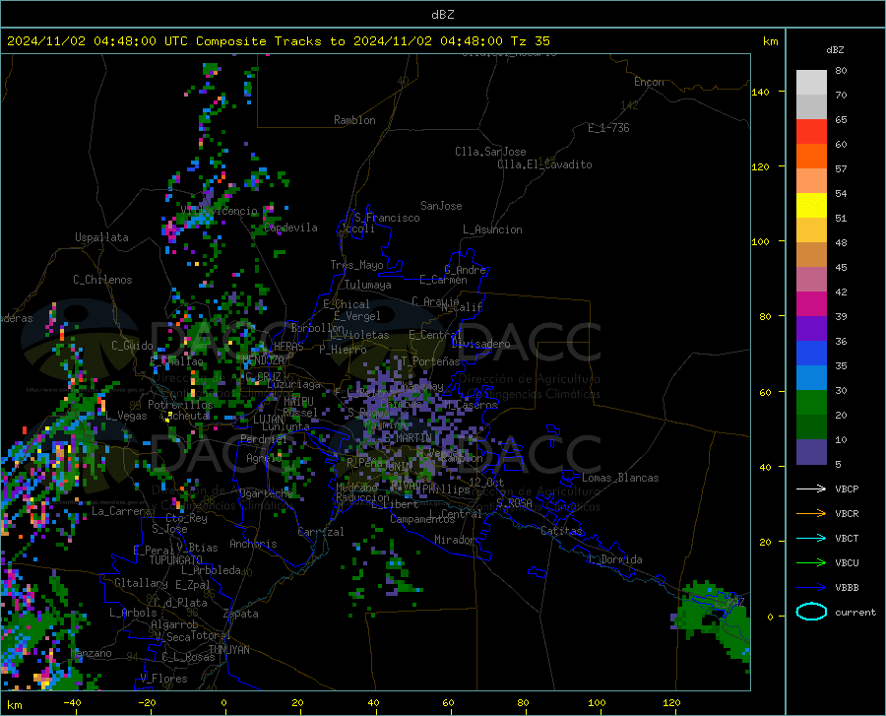Click the Luzuriaga map label
Viewport: 886px width, 716px height.
coord(293,384)
